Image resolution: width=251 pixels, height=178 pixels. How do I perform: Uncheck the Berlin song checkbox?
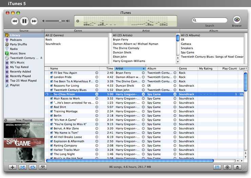click(x=51, y=116)
